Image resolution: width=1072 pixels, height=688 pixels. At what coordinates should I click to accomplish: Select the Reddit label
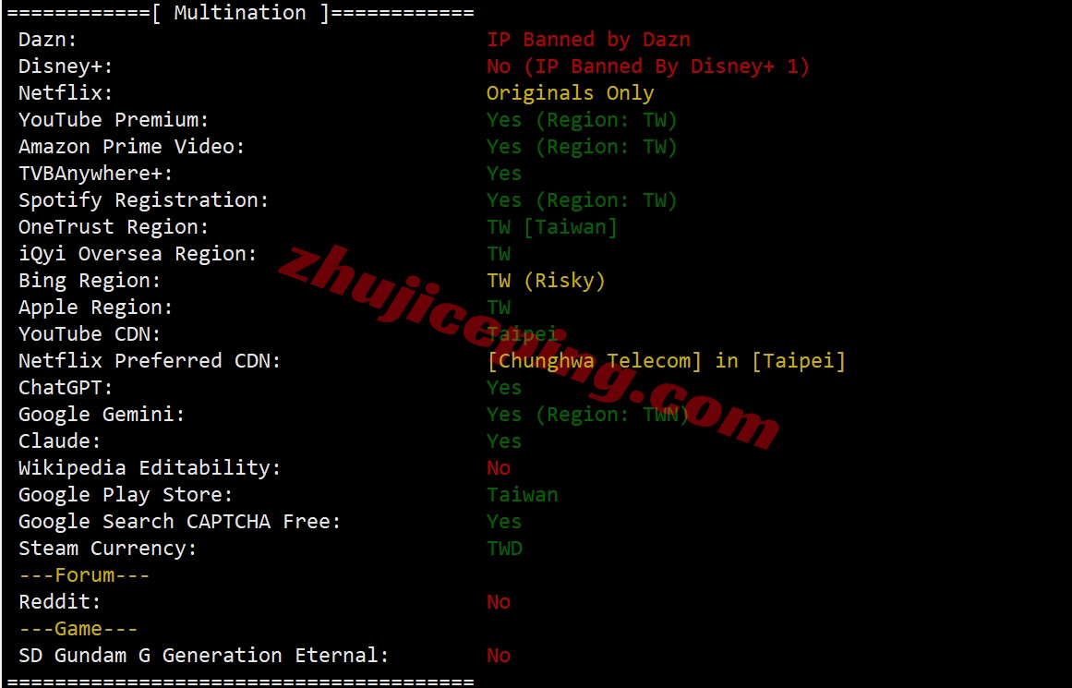coord(60,602)
